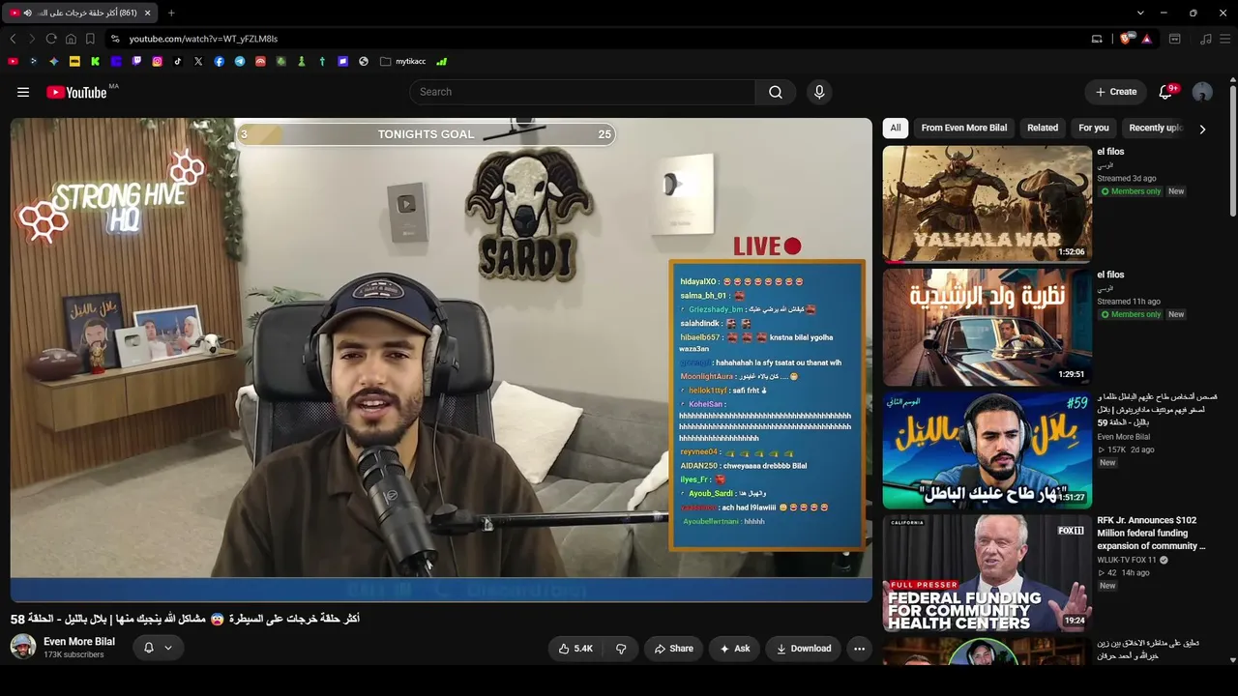Select the Related filter chip
This screenshot has height=696, width=1238.
(x=1043, y=128)
